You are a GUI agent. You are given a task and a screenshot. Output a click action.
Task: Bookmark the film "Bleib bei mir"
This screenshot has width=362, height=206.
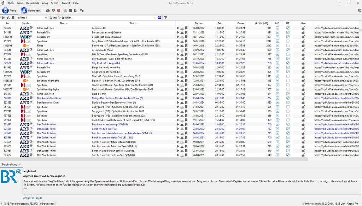tap(186, 94)
